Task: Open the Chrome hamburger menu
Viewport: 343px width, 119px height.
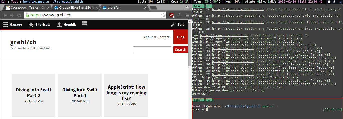Action: click(x=187, y=15)
